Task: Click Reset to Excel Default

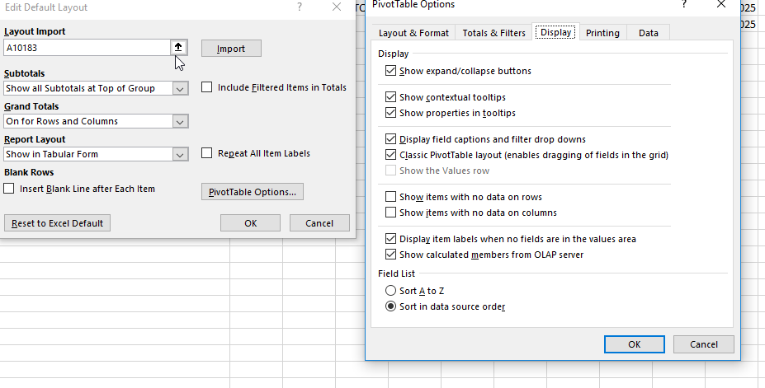Action: coord(57,223)
